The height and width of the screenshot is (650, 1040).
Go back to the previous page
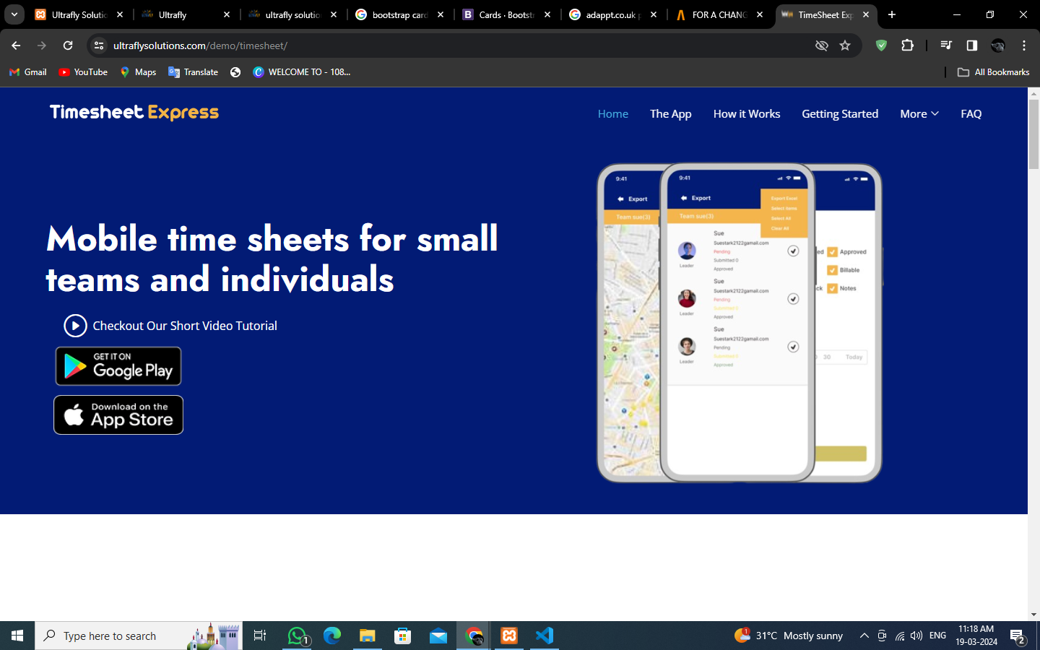[x=16, y=45]
